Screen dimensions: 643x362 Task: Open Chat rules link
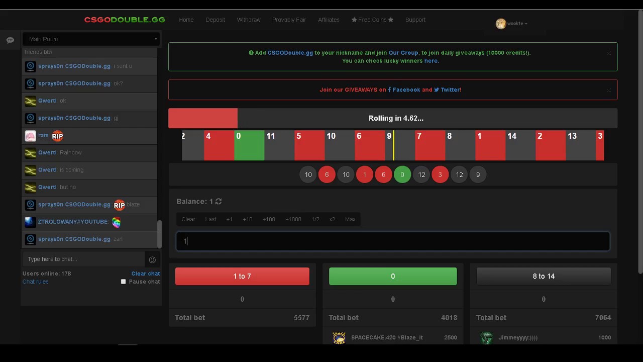pos(35,282)
